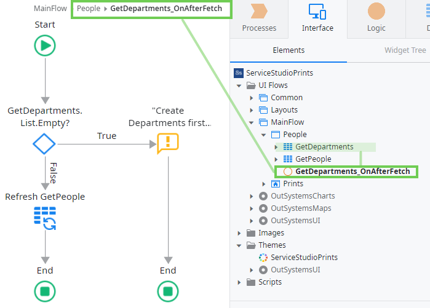Collapse the Themes folder
430x308 pixels.
click(239, 245)
